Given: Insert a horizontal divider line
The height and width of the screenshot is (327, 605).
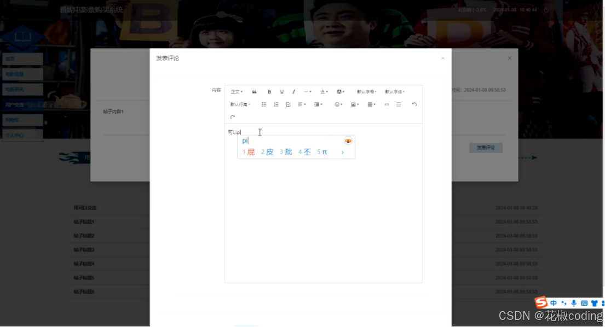Looking at the screenshot, I should pos(399,104).
